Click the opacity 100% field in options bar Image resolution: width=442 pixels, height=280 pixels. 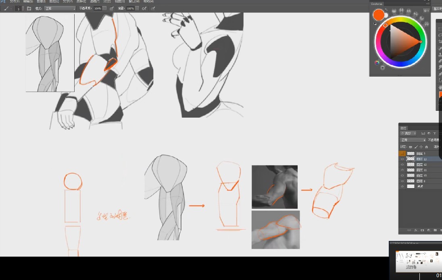pyautogui.click(x=98, y=8)
